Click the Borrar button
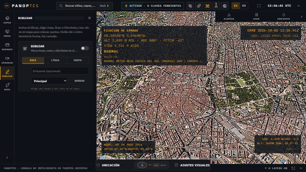The image size is (306, 172). click(79, 81)
